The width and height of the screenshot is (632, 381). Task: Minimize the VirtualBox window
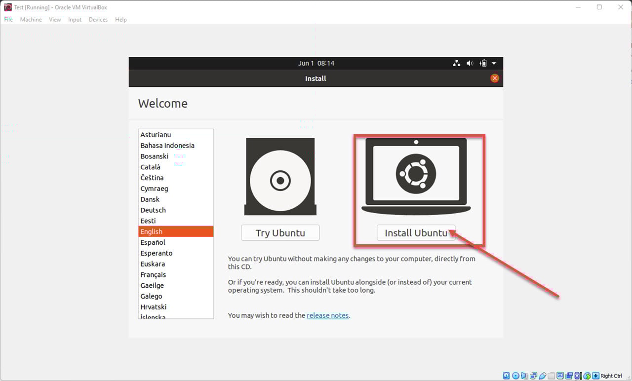tap(577, 7)
